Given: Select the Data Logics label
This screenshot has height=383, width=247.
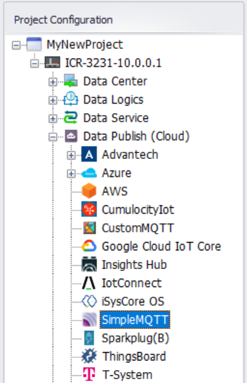Looking at the screenshot, I should click(x=113, y=100).
